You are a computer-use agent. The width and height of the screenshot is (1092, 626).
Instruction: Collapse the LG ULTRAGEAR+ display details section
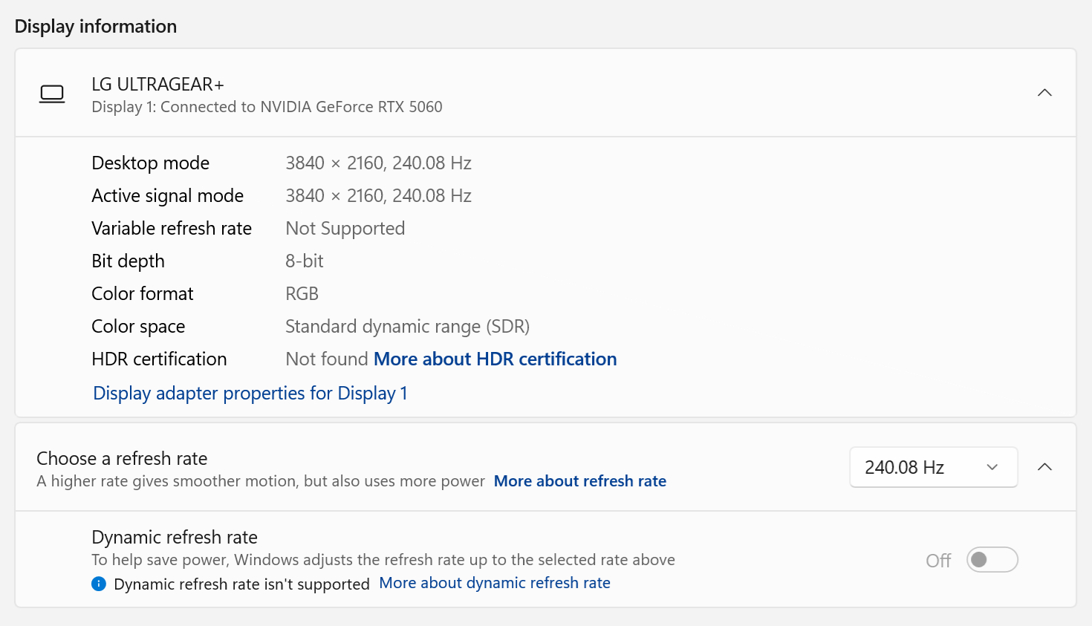point(1044,93)
